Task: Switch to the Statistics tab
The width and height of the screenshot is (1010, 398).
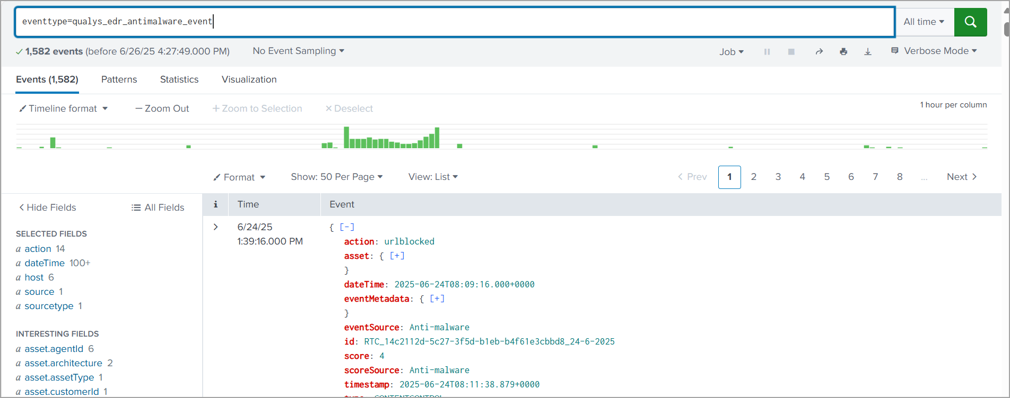Action: click(x=179, y=79)
